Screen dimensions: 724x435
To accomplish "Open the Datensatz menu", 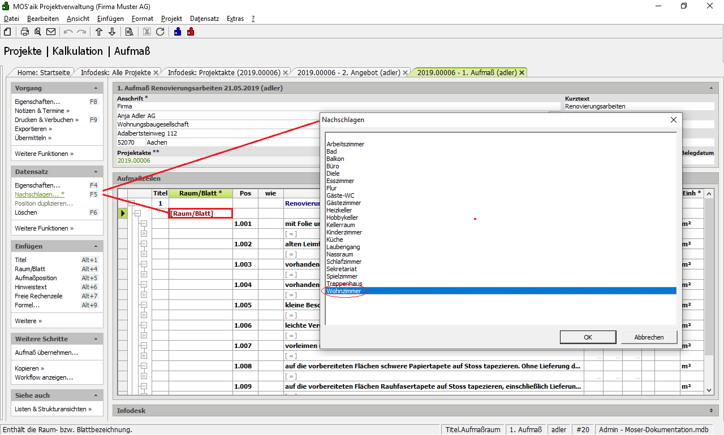I will pos(204,19).
